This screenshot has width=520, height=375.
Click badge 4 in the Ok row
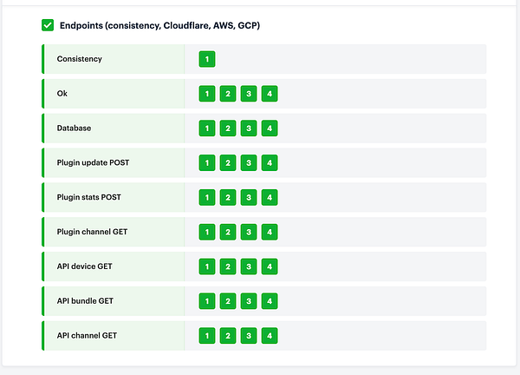[x=270, y=94]
